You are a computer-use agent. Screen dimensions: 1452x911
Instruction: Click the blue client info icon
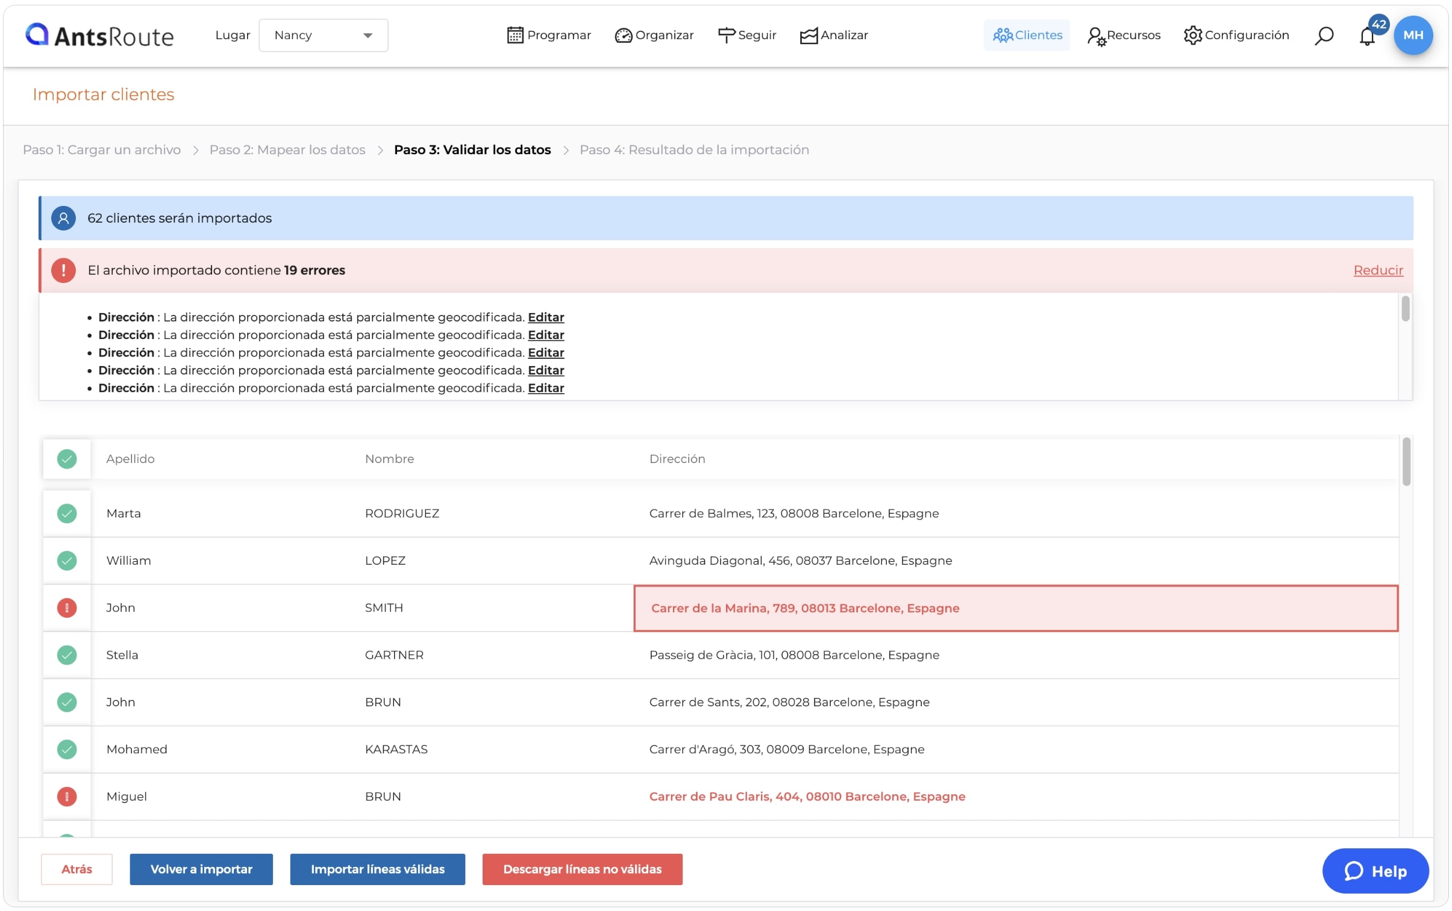[63, 218]
